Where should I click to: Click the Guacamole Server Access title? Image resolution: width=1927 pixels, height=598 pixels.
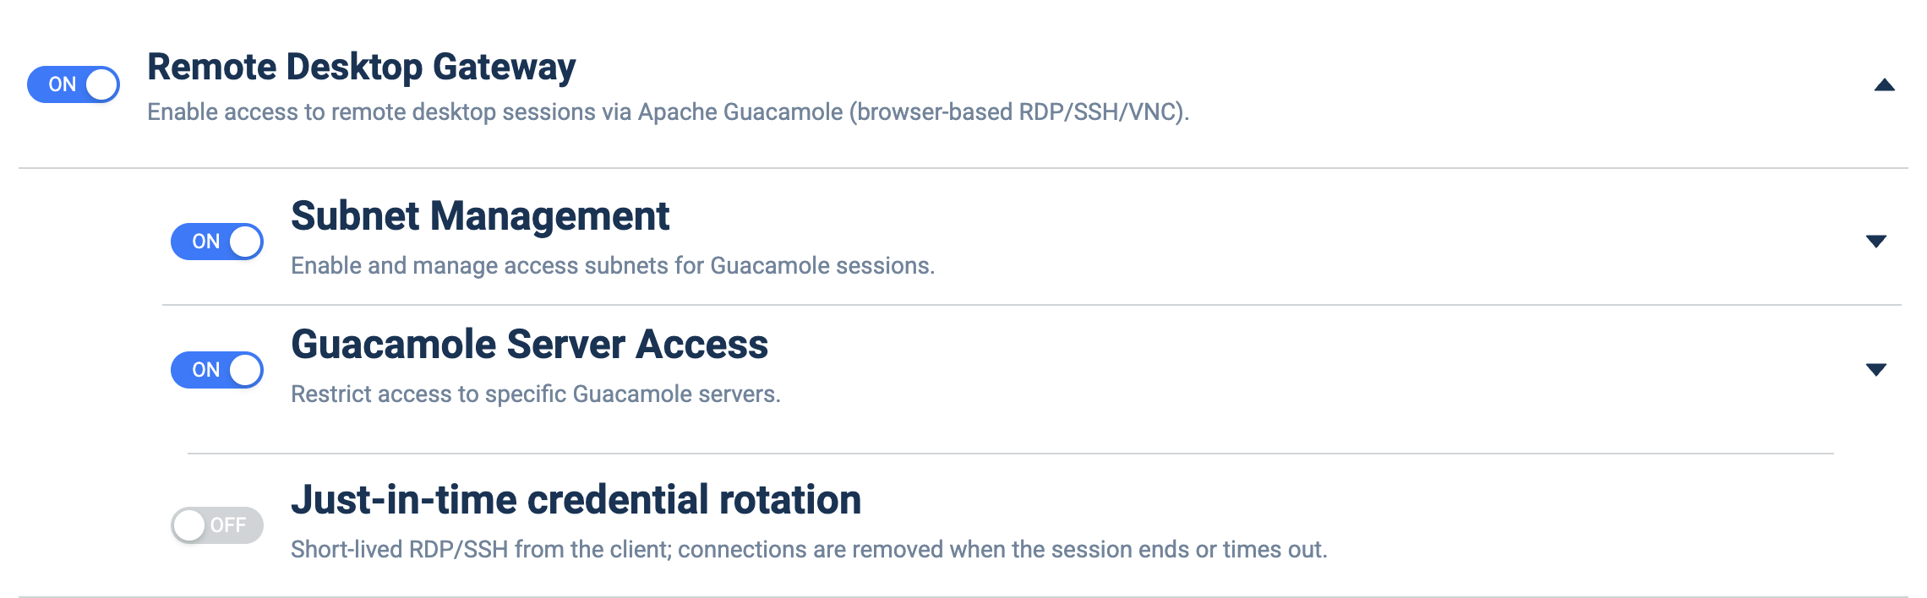(529, 345)
